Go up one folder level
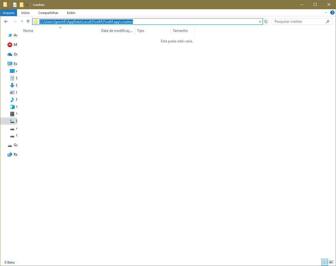This screenshot has height=266, width=336. [x=28, y=21]
